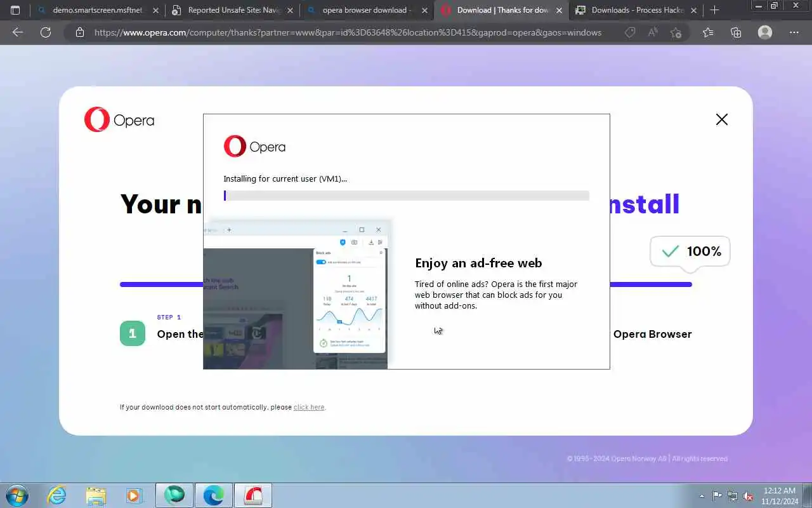Click the address bar URL field
The image size is (812, 508).
pos(348,32)
